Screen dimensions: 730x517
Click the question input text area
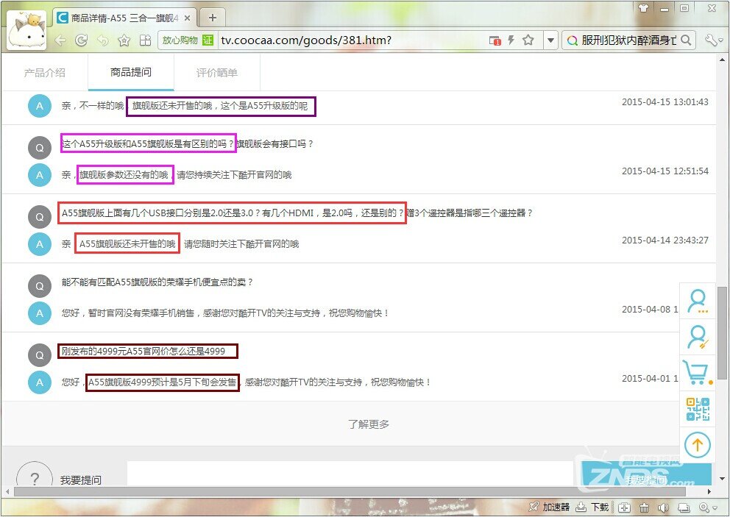(349, 474)
